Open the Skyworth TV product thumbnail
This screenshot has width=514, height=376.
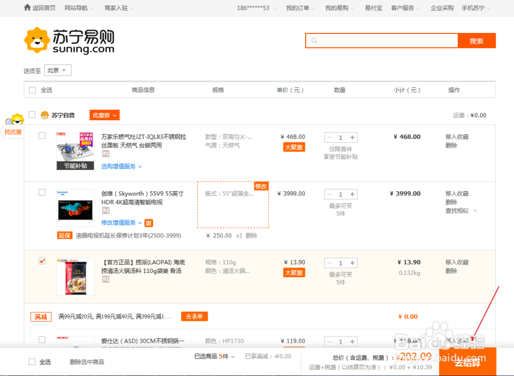(76, 208)
